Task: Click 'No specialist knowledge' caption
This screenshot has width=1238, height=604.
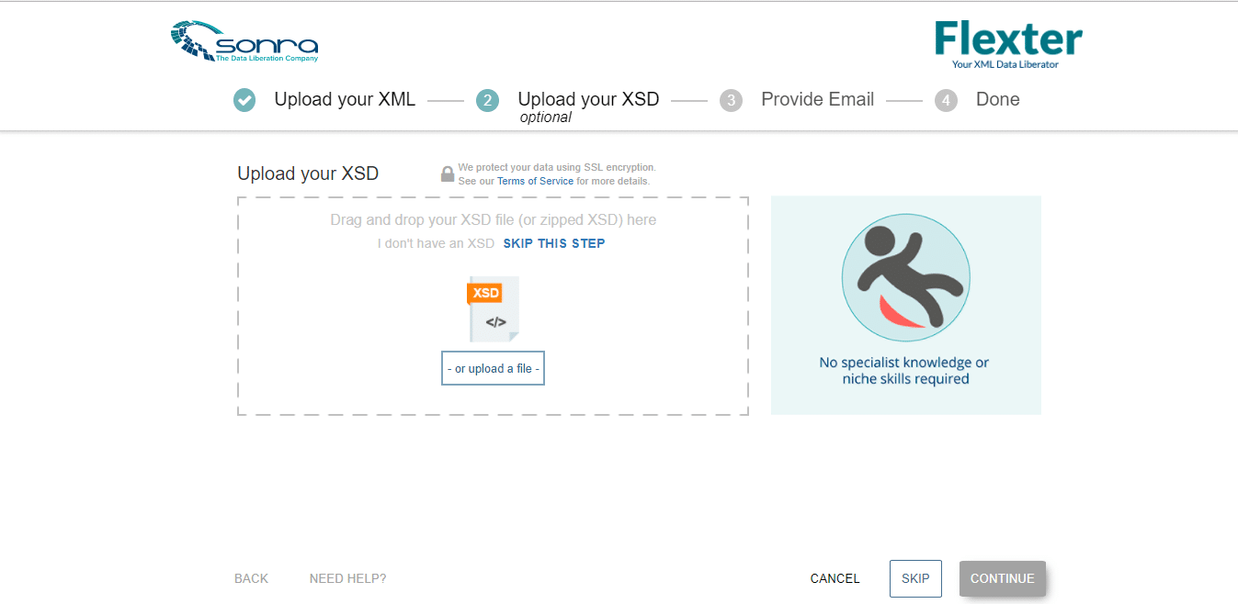Action: (x=905, y=371)
